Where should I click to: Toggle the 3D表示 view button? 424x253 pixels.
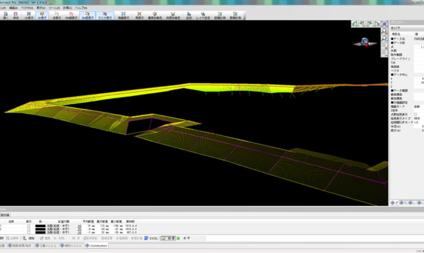pyautogui.click(x=42, y=15)
